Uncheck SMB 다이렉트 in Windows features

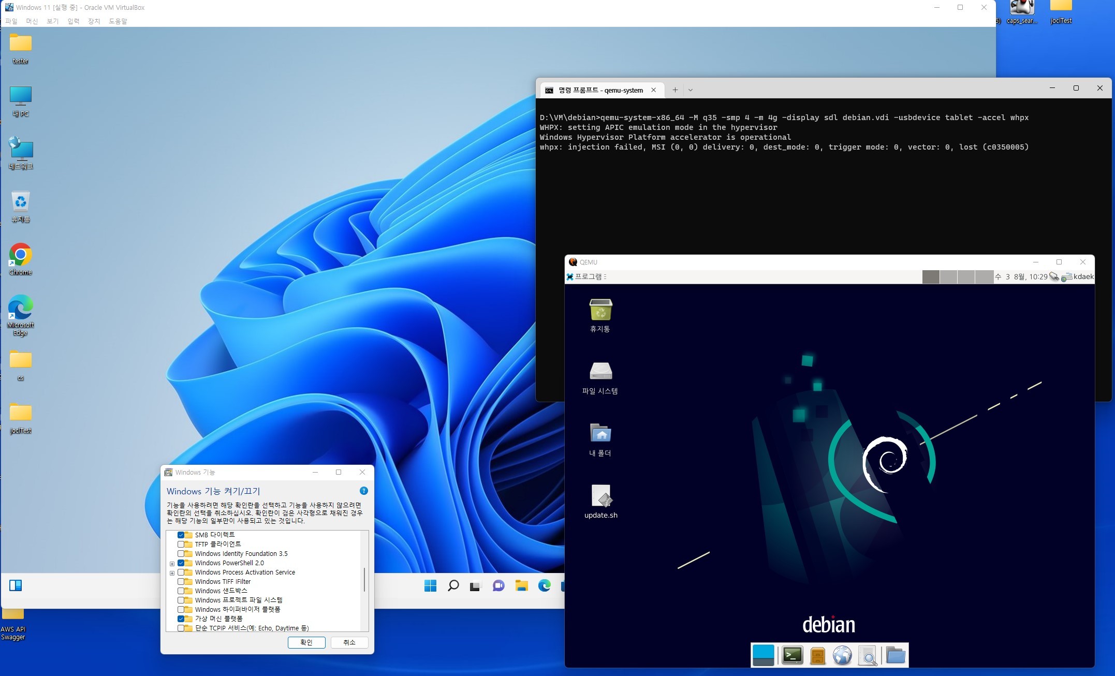tap(180, 535)
